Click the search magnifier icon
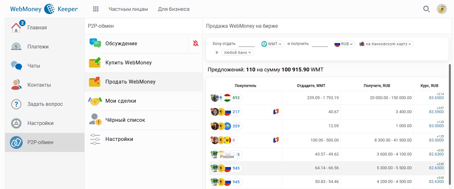Screen dimensions: 454x189 [426, 9]
